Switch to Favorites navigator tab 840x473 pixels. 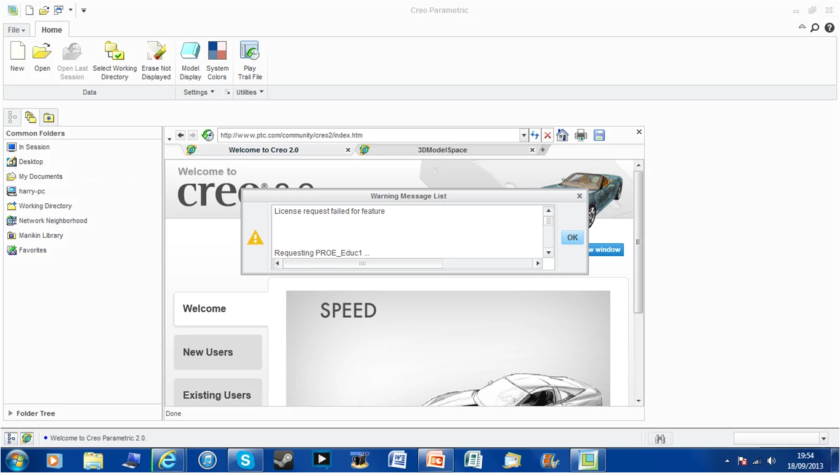49,117
